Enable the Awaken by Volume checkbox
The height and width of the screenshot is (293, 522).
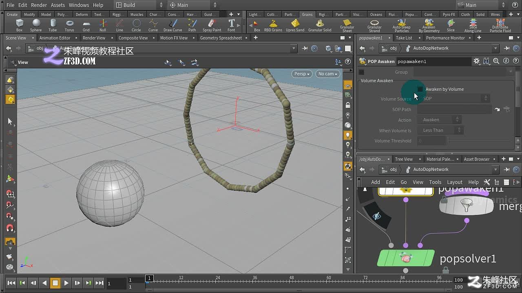click(420, 89)
